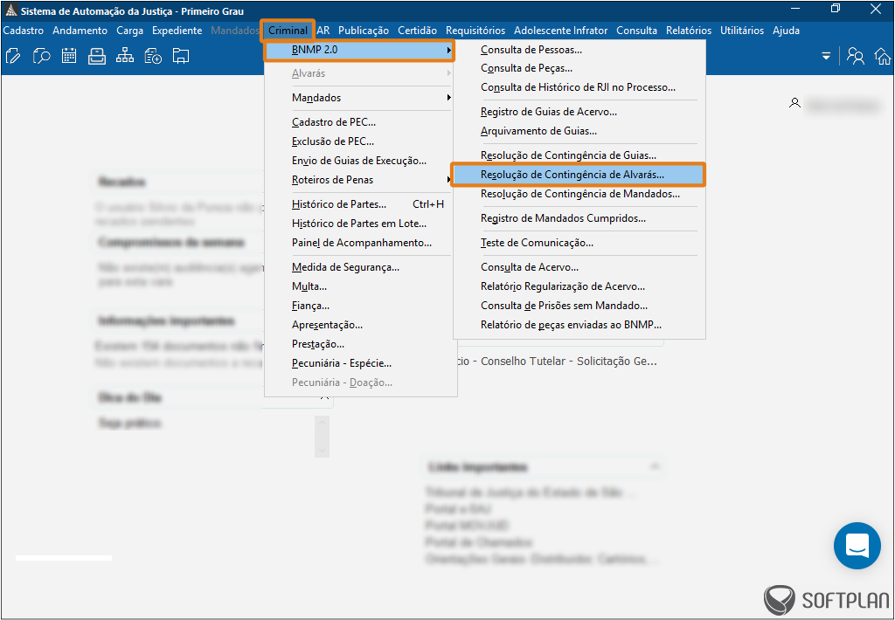The width and height of the screenshot is (895, 620).
Task: Click the document edit pencil toolbar icon
Action: [12, 56]
